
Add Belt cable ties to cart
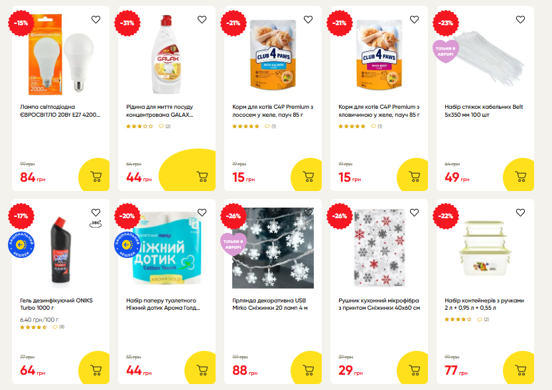[520, 177]
